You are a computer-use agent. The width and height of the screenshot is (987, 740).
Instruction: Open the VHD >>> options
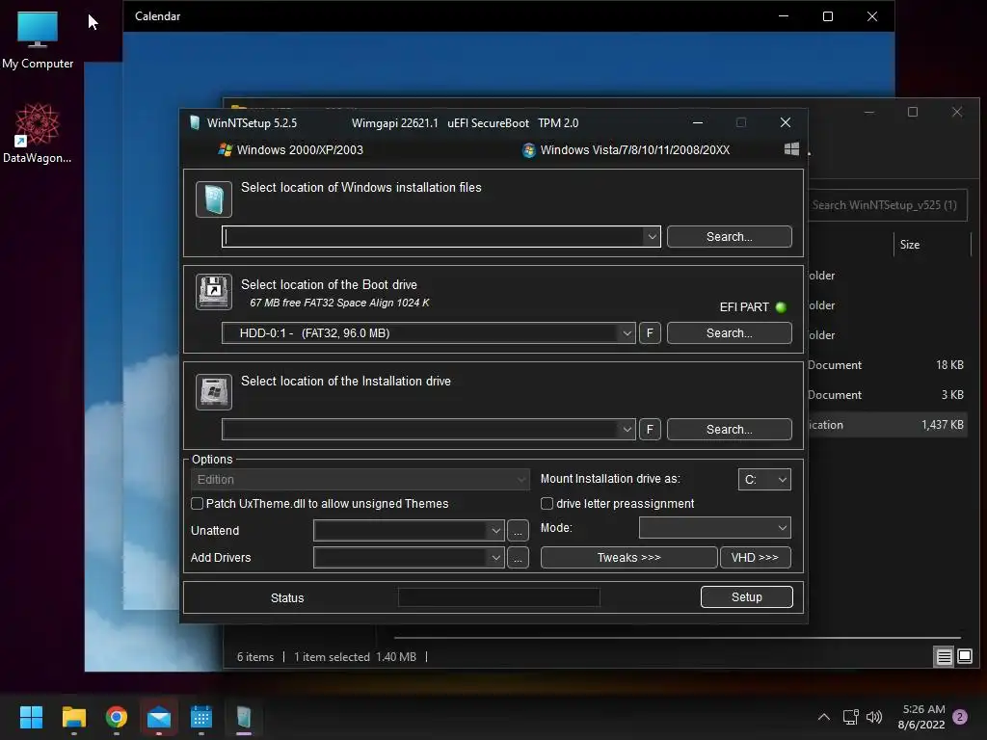[x=756, y=558]
